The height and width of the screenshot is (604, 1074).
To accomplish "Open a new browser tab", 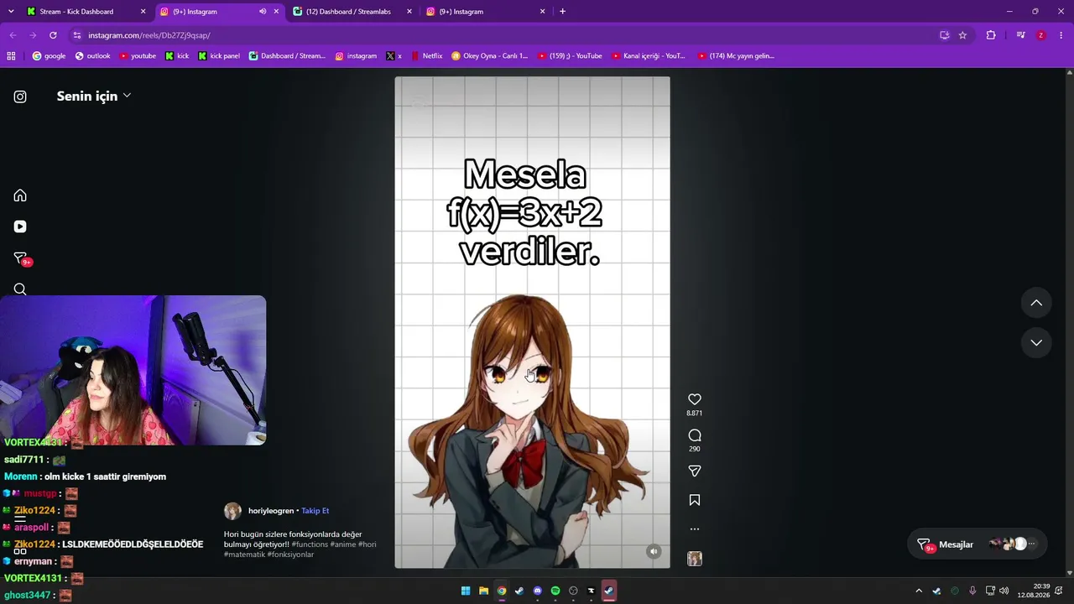I will [562, 12].
